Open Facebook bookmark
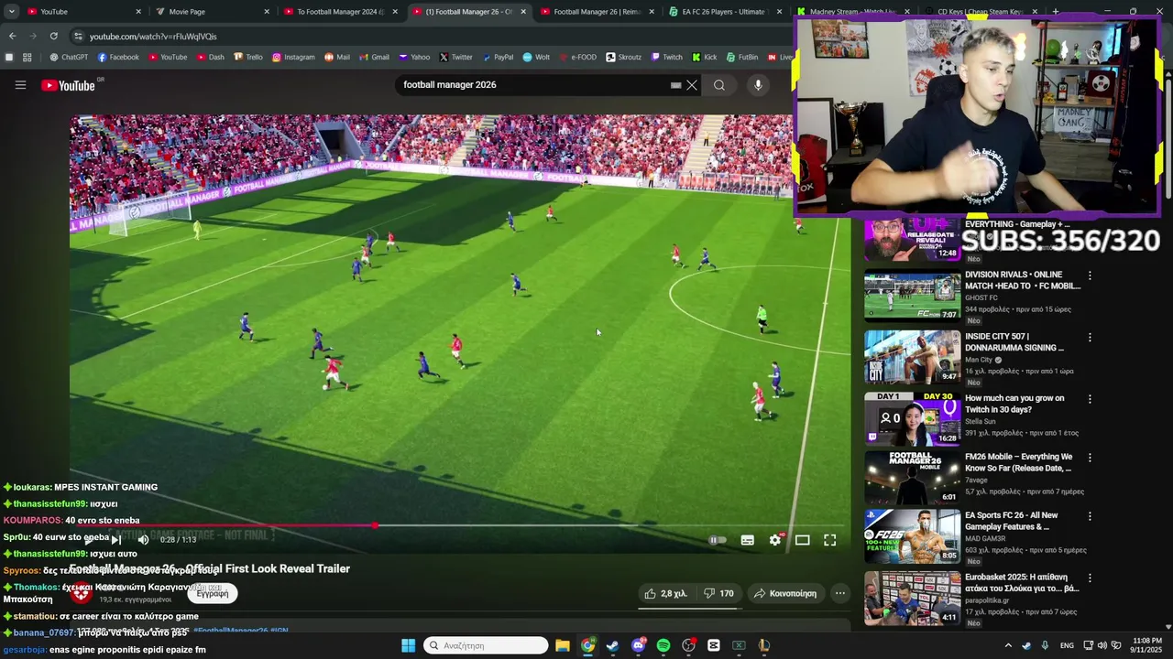The width and height of the screenshot is (1173, 659). click(118, 57)
